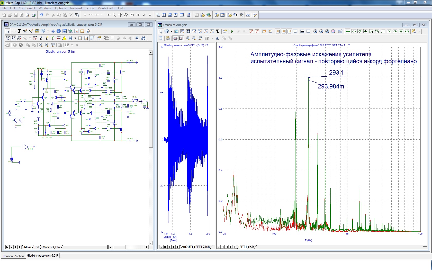Select the Wire mode tool in schematic
Viewport: 432px width, 270px height.
point(25,31)
